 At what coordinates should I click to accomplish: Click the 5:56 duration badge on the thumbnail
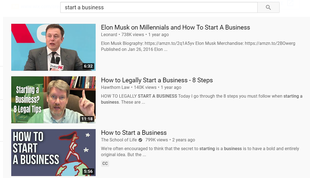pyautogui.click(x=88, y=172)
